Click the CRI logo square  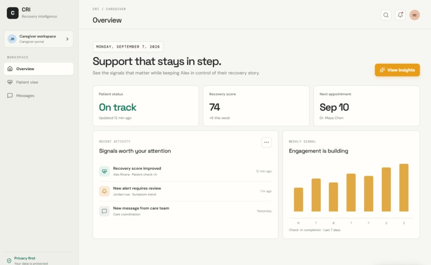pos(13,13)
